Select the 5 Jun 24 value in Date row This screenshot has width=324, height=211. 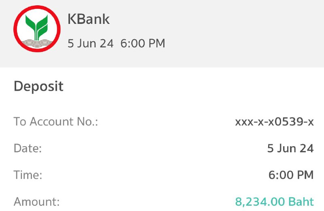pyautogui.click(x=290, y=148)
